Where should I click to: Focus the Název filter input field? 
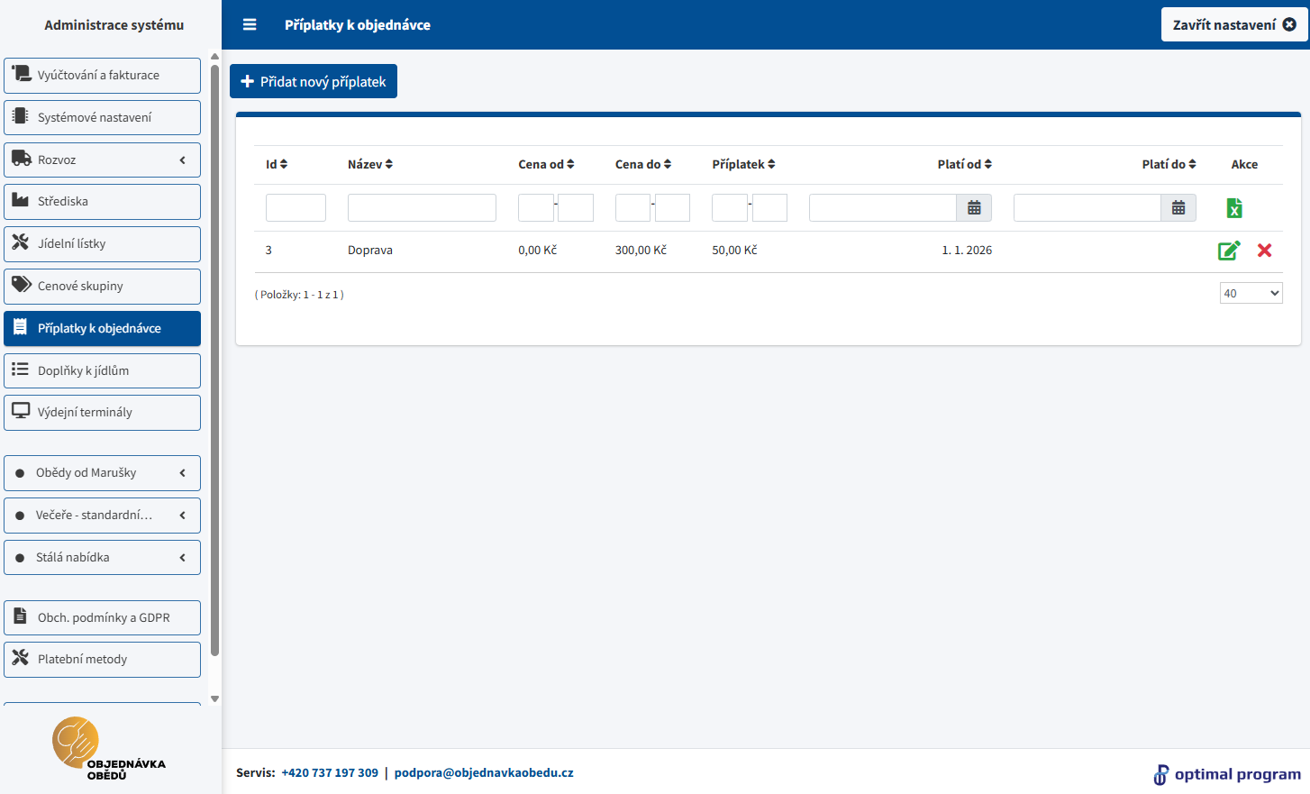pos(422,208)
